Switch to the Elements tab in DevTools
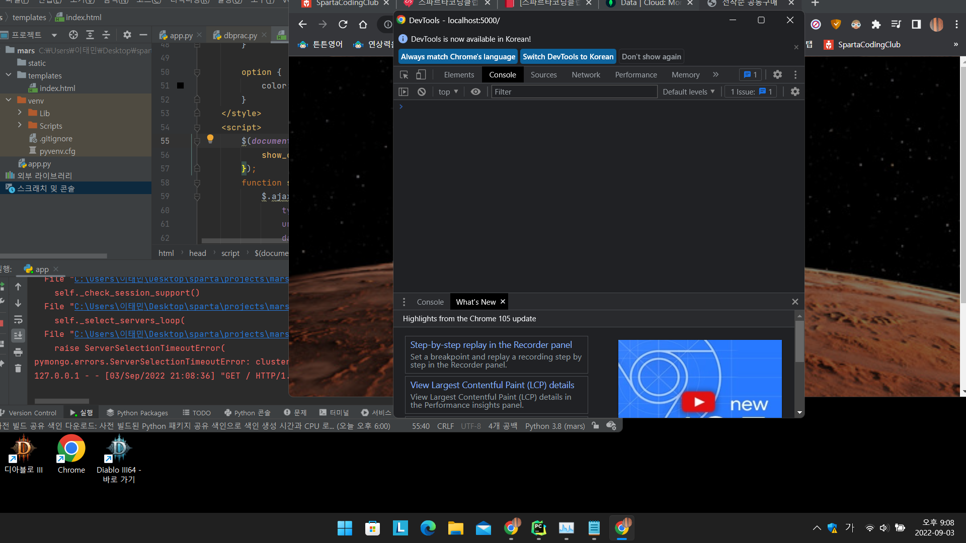Image resolution: width=966 pixels, height=543 pixels. coord(459,75)
